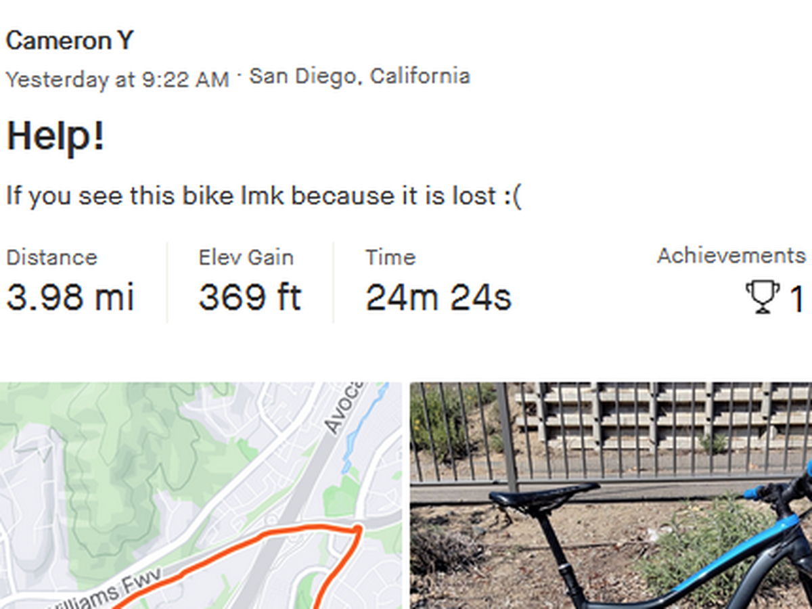This screenshot has width=812, height=609.
Task: Click the achievements trophy icon
Action: [763, 297]
